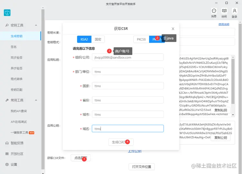Click the 组织/公司 input field
Image resolution: width=242 pixels, height=174 pixels.
(128, 57)
